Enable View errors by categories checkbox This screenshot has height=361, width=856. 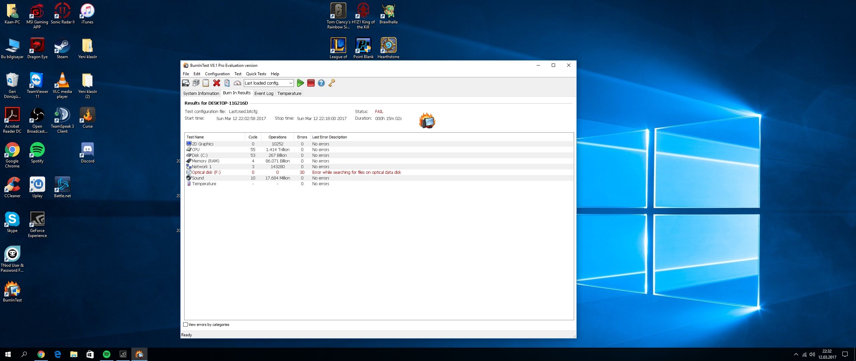[186, 325]
